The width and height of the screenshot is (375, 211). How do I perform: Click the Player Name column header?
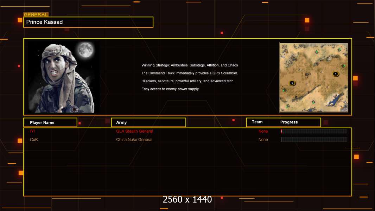click(x=50, y=122)
